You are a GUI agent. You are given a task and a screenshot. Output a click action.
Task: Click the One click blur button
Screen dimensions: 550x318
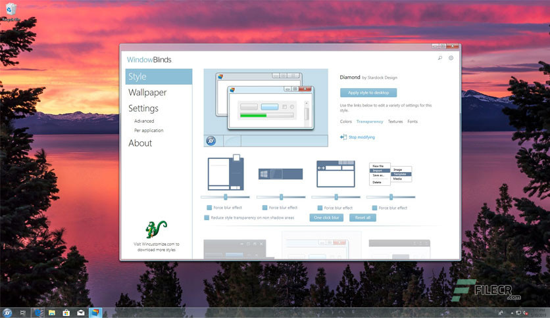(326, 217)
